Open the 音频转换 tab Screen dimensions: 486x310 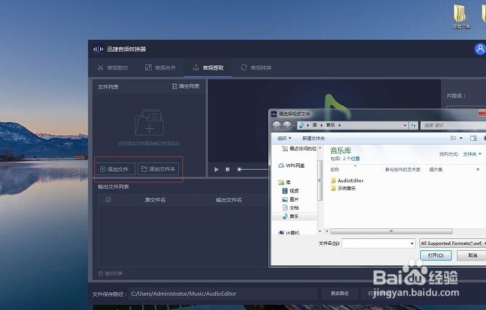click(x=256, y=67)
